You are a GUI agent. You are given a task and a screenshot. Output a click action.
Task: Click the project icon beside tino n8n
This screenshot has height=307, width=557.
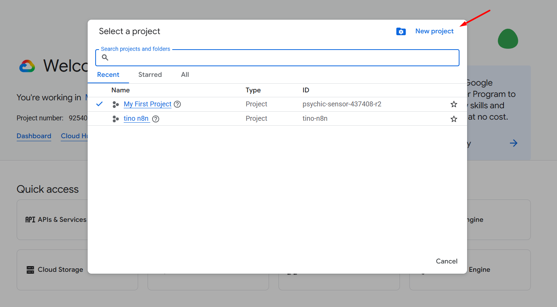pyautogui.click(x=116, y=119)
